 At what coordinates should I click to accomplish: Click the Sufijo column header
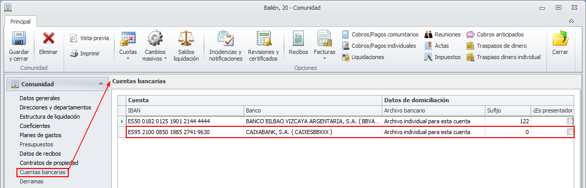(x=508, y=110)
